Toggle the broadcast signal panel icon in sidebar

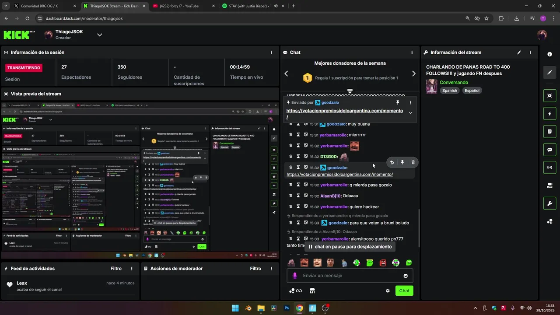(x=549, y=167)
